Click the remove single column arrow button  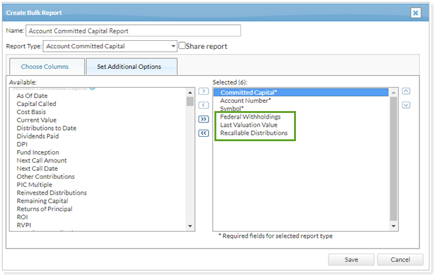[203, 105]
